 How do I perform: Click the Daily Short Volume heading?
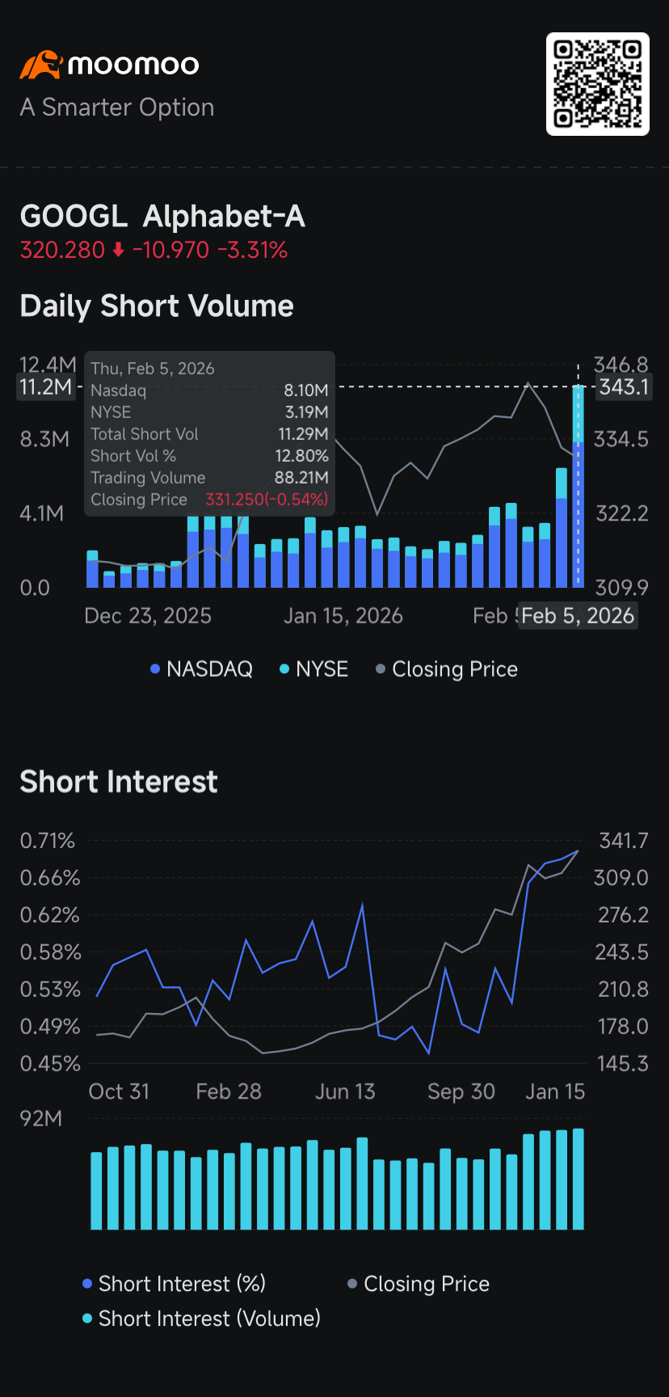(157, 306)
